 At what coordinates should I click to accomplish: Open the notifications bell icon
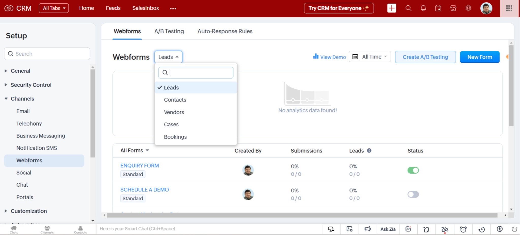tap(423, 8)
